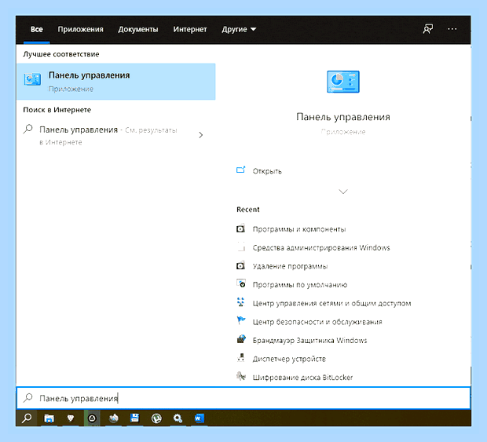487x442 pixels.
Task: Click Средства администрирования Windows icon
Action: pos(241,247)
